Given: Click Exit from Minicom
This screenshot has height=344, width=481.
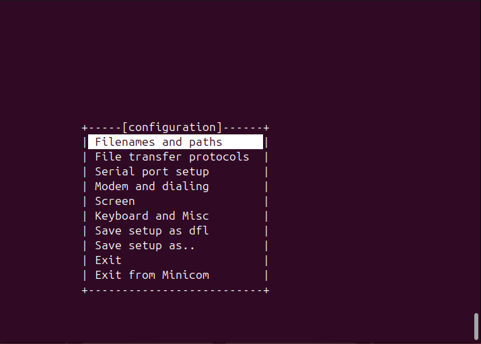Looking at the screenshot, I should (151, 275).
